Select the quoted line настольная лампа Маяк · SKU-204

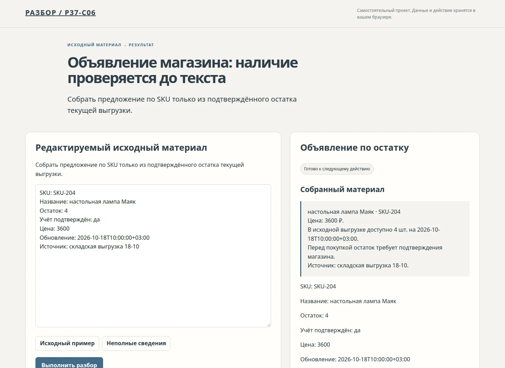pyautogui.click(x=354, y=212)
